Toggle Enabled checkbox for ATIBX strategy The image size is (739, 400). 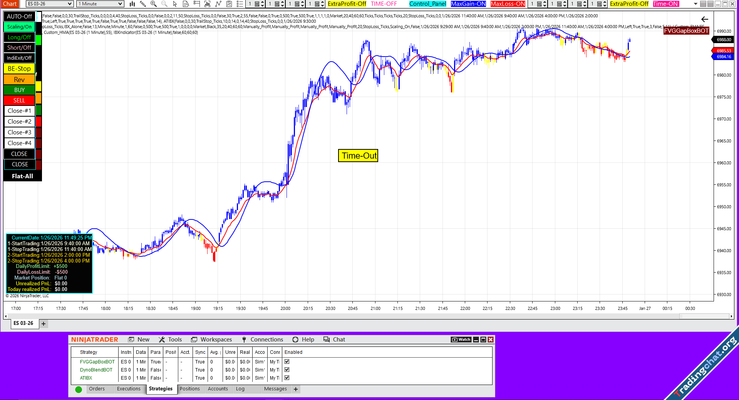point(287,378)
